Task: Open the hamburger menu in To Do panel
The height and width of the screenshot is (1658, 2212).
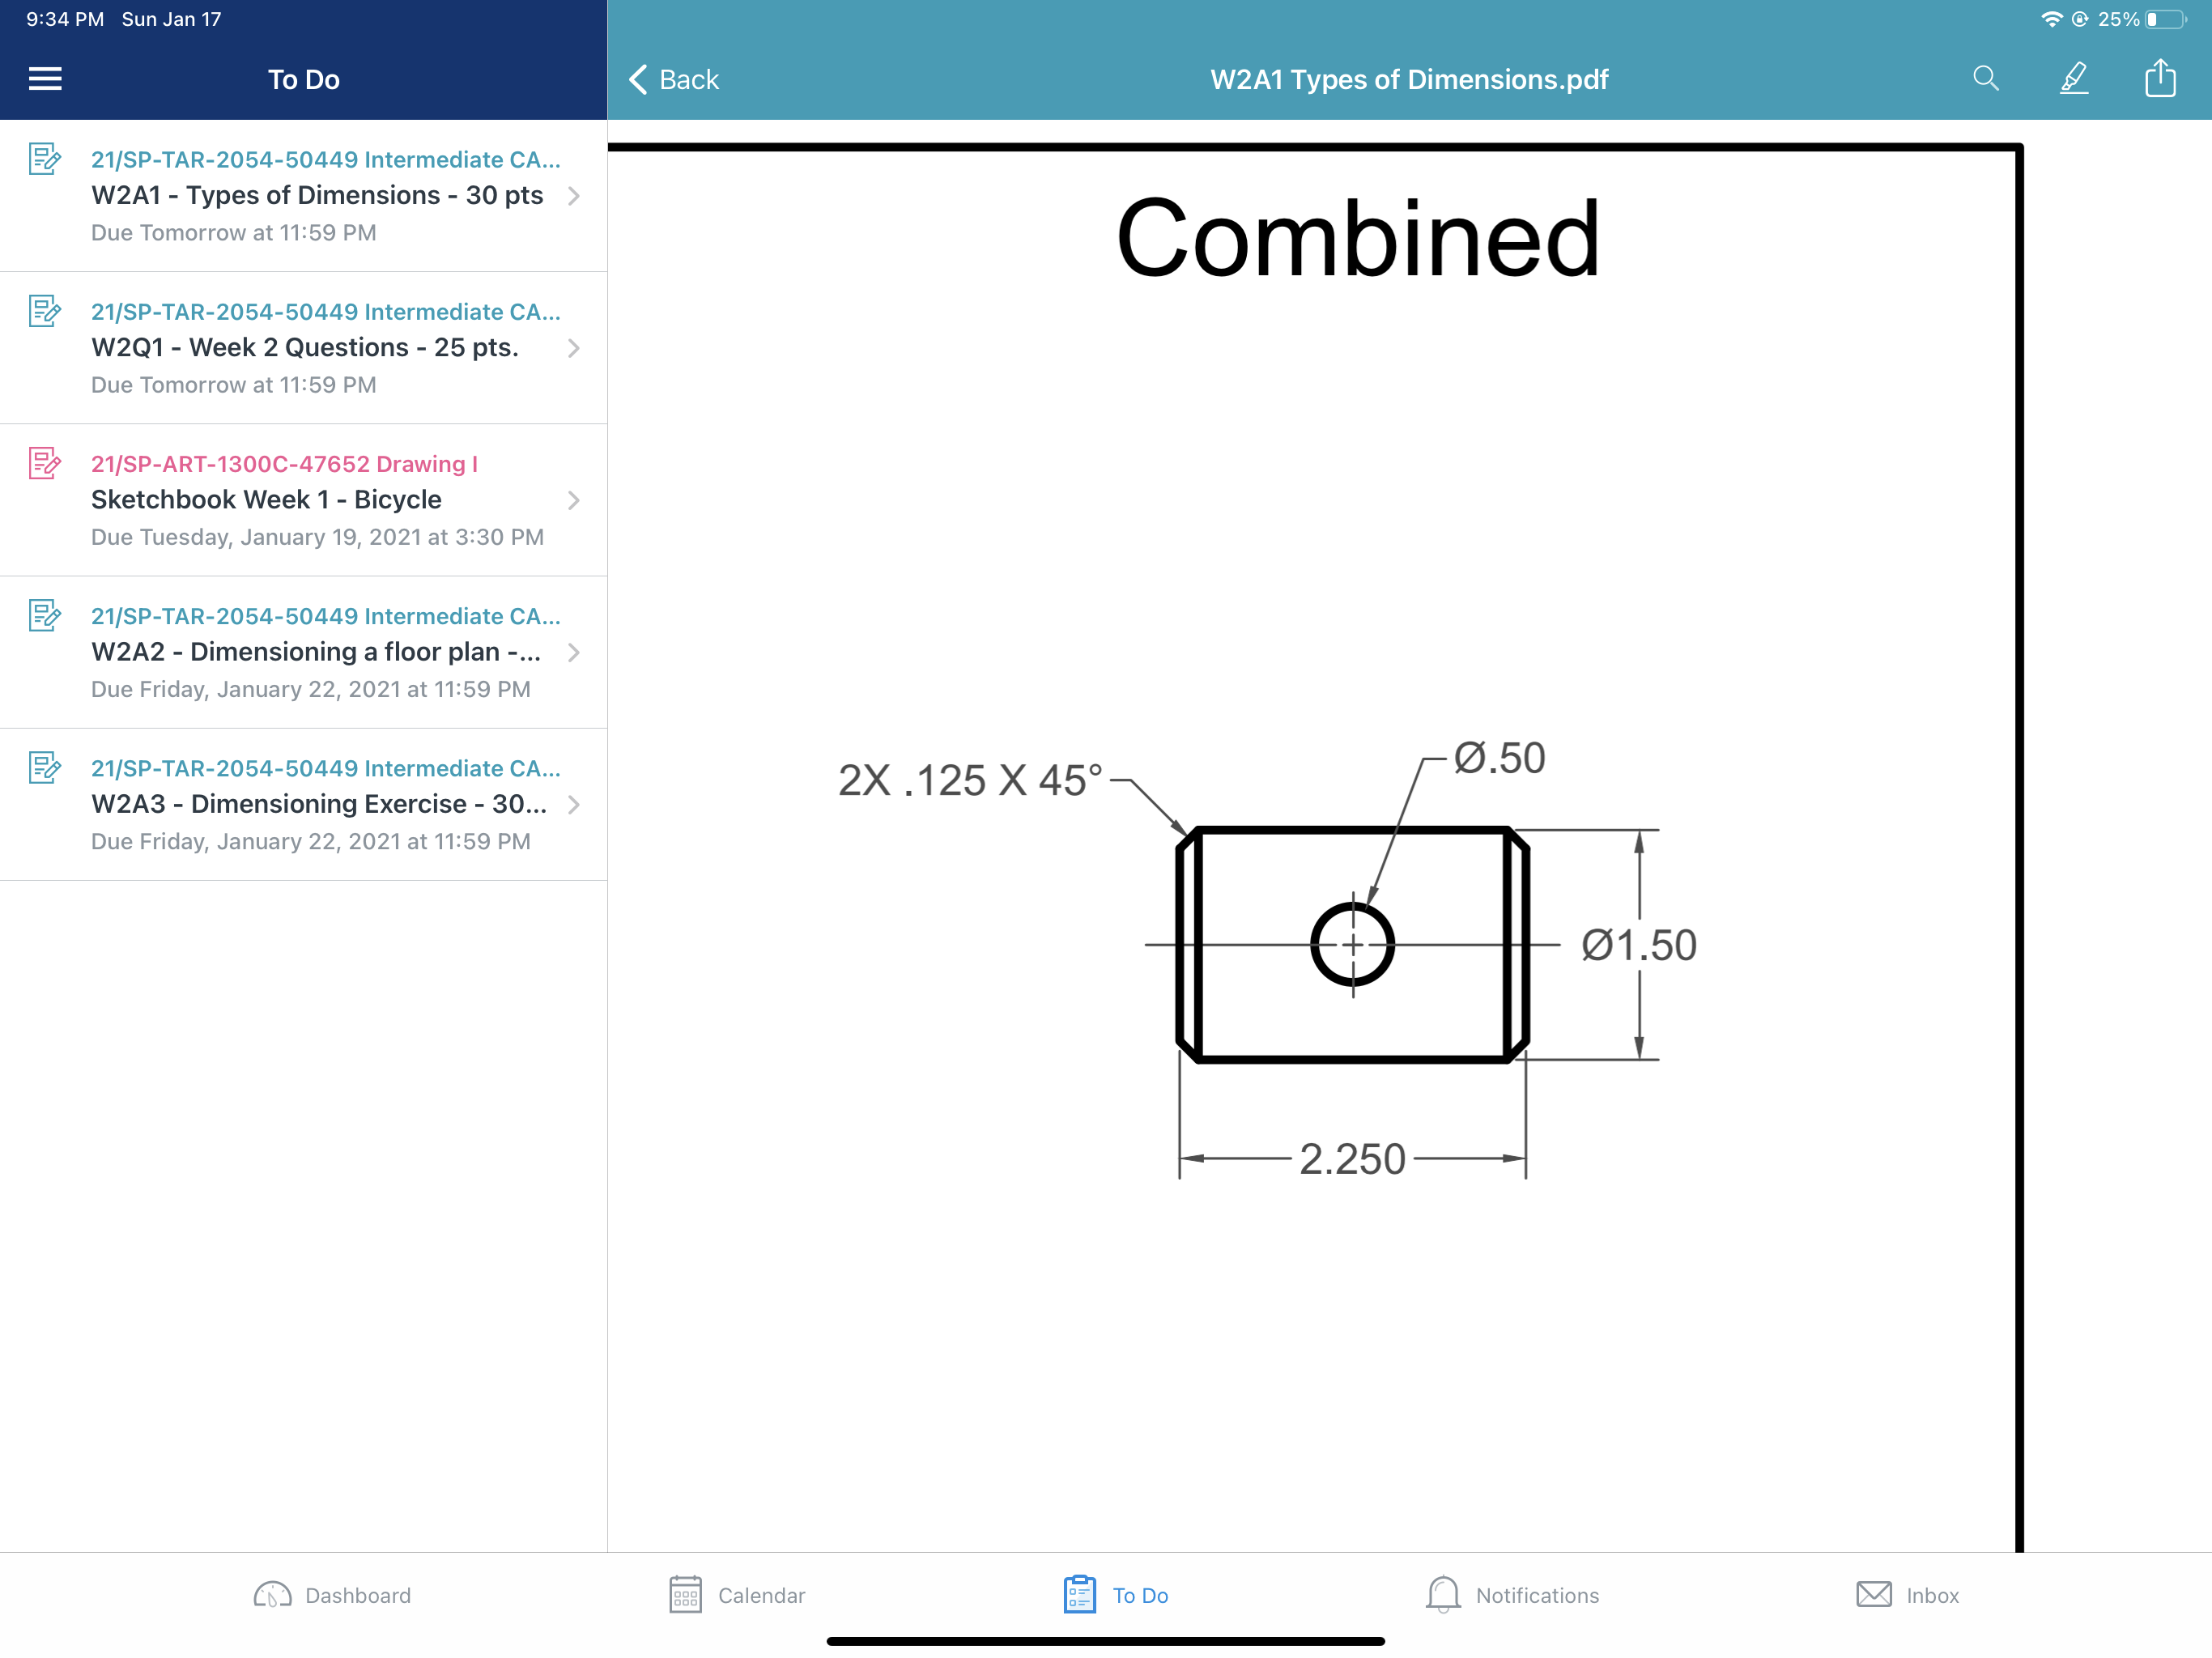Action: 45,79
